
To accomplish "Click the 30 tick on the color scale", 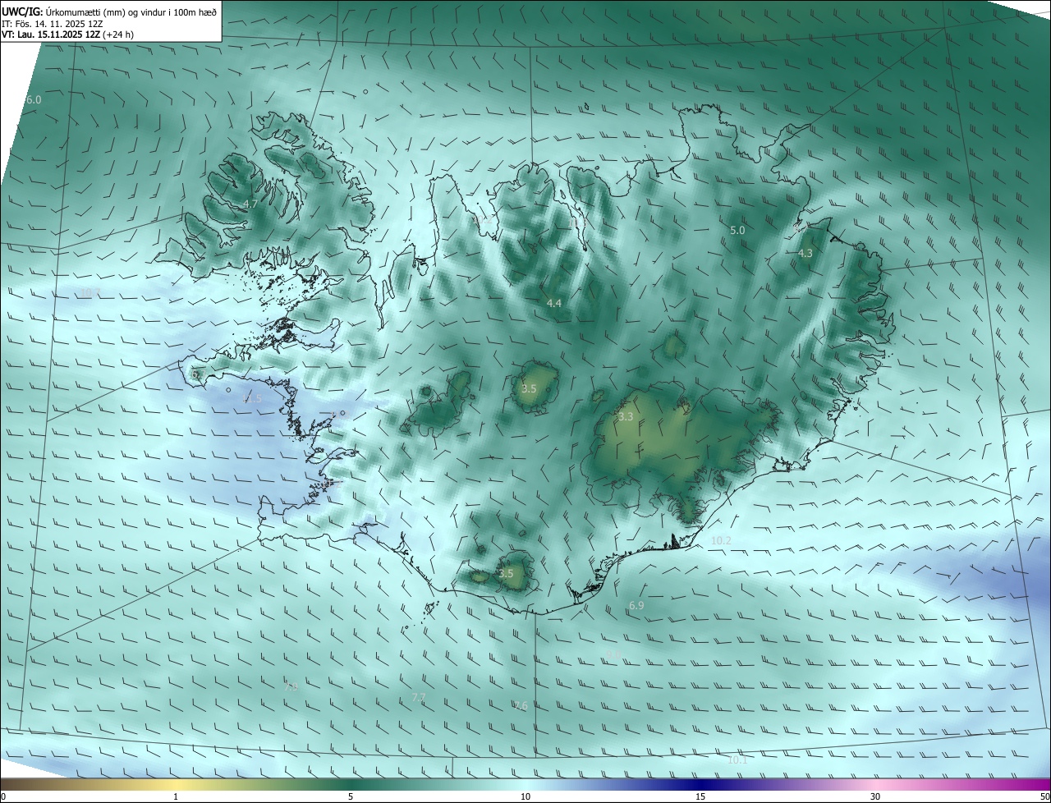I will coord(875,796).
